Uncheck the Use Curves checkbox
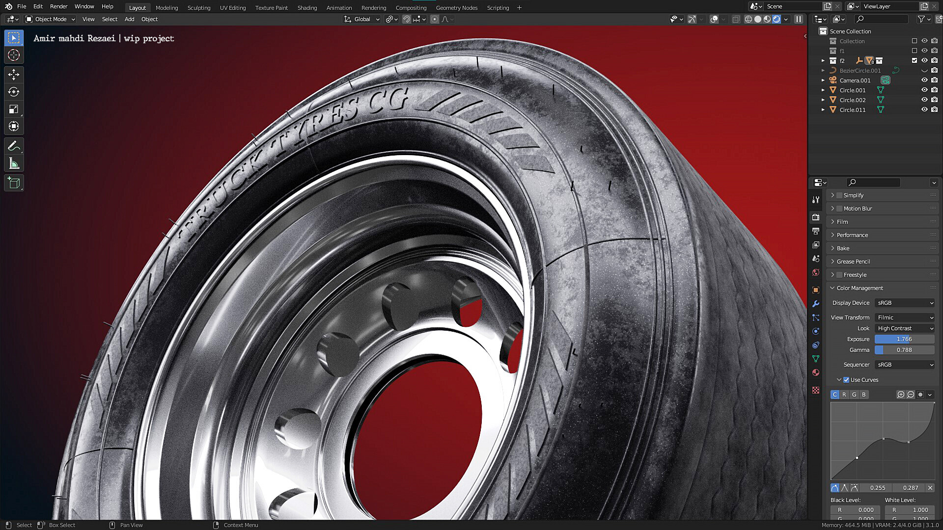 click(846, 379)
